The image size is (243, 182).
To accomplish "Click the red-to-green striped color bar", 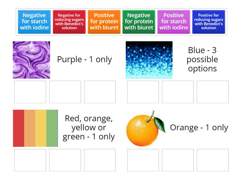I will 35,128.
